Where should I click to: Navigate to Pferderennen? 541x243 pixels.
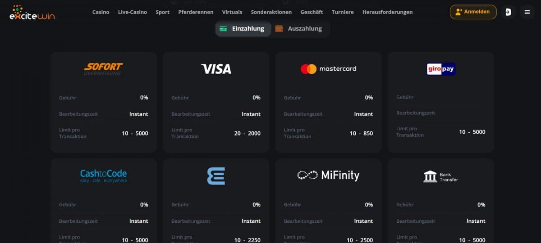pyautogui.click(x=196, y=12)
